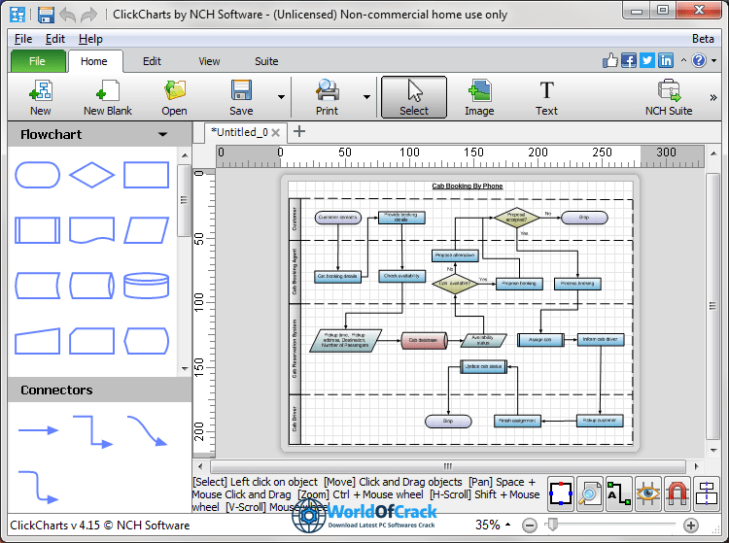Viewport: 729px width, 543px height.
Task: Open a file with the Open icon
Action: point(174,97)
